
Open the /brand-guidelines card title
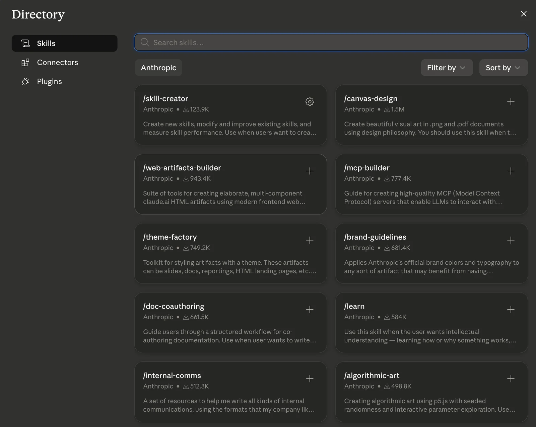click(x=375, y=237)
